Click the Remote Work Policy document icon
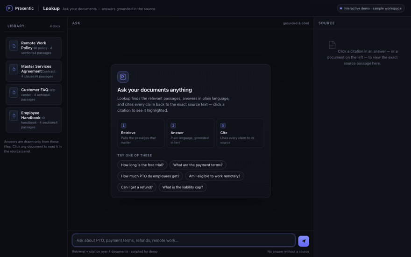 (x=14, y=46)
